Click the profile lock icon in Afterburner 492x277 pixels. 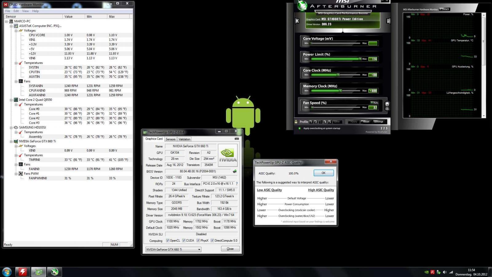[296, 122]
